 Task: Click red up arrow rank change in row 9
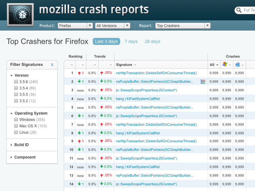coord(79,141)
